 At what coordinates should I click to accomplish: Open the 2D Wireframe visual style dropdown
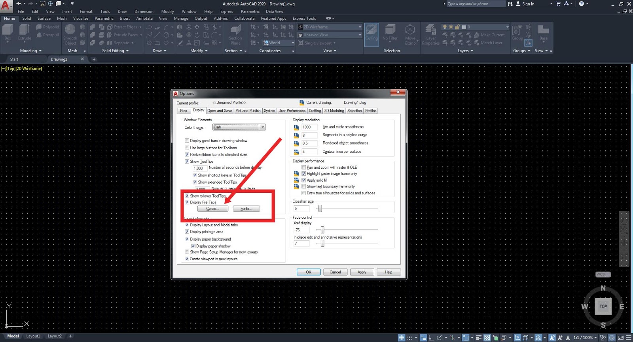(330, 27)
